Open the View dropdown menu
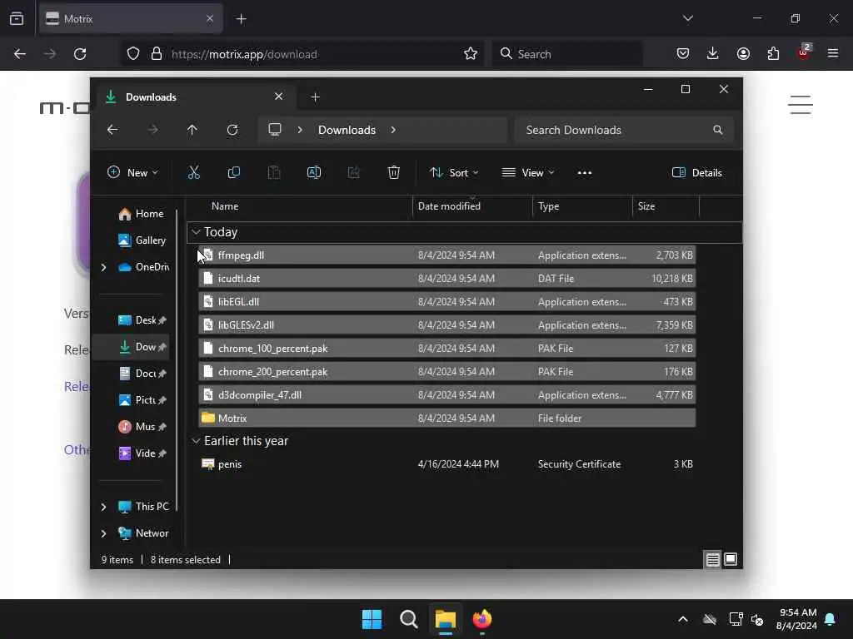This screenshot has width=853, height=639. pos(527,173)
